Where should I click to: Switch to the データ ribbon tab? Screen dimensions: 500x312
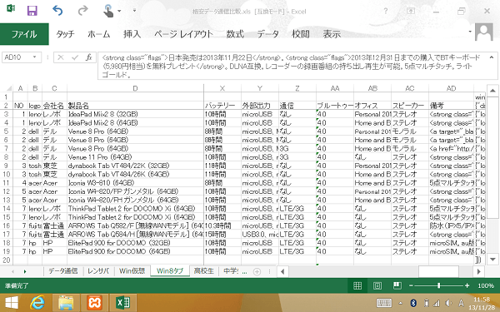(267, 34)
